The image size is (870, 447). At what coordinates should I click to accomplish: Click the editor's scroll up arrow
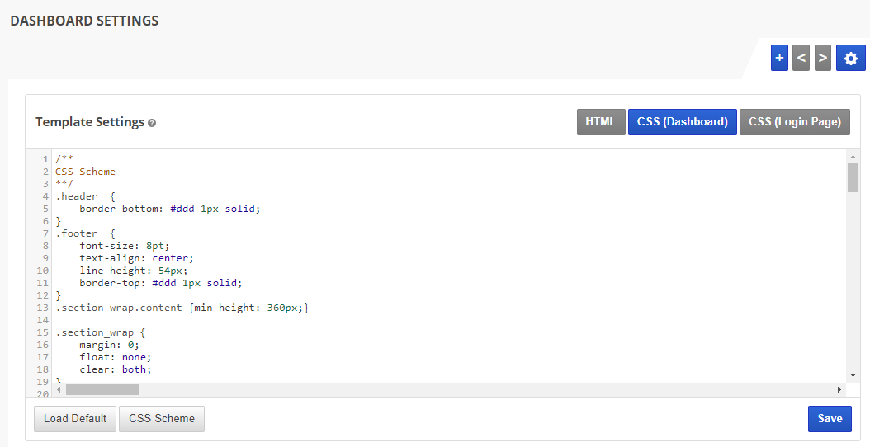853,156
